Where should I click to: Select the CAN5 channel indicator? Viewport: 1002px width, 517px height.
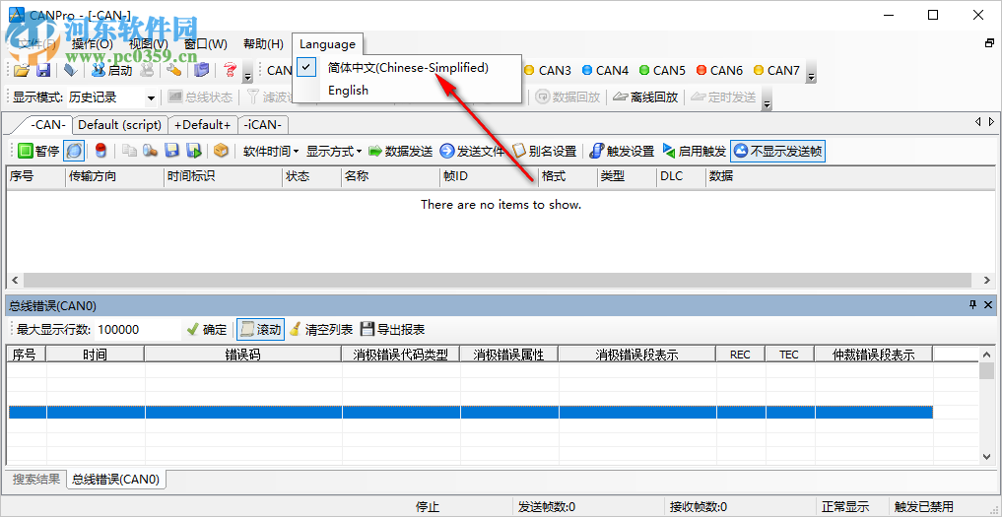click(x=662, y=70)
